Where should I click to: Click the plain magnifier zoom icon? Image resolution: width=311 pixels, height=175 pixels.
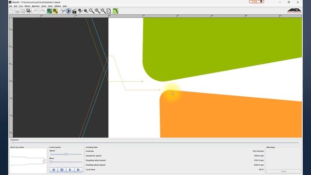91,11
